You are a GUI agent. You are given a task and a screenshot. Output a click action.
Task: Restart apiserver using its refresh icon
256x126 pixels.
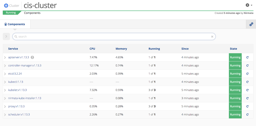tap(247, 57)
